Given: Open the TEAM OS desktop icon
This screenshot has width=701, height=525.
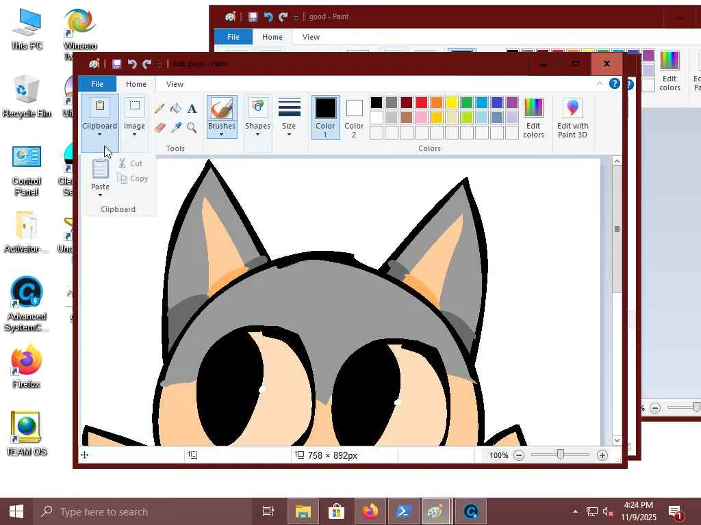Looking at the screenshot, I should (27, 433).
